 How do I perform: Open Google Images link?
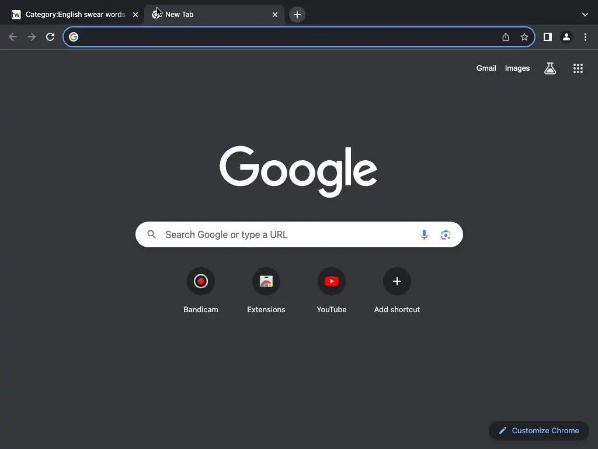[x=517, y=68]
